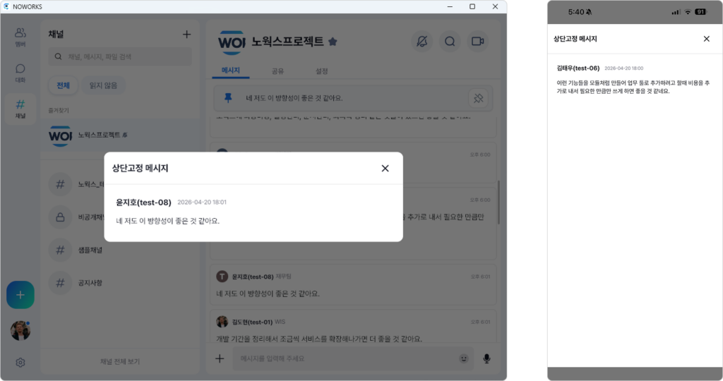Open the Members icon in left sidebar
723x381 pixels.
click(x=20, y=37)
